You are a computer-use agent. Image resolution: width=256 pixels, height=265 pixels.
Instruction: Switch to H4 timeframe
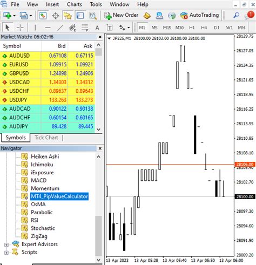click(x=204, y=28)
